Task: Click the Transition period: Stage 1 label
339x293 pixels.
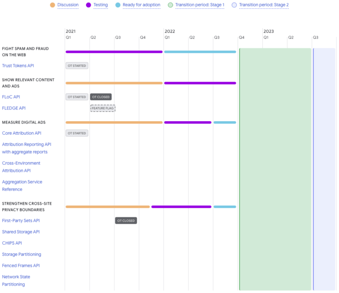Action: pos(200,5)
